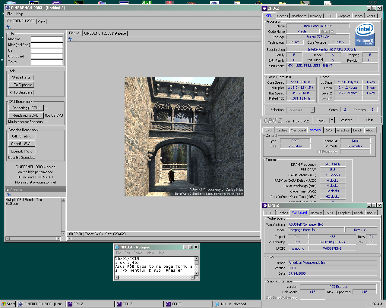Click into the GFX-Board input field
The height and width of the screenshot is (308, 386).
pyautogui.click(x=47, y=56)
